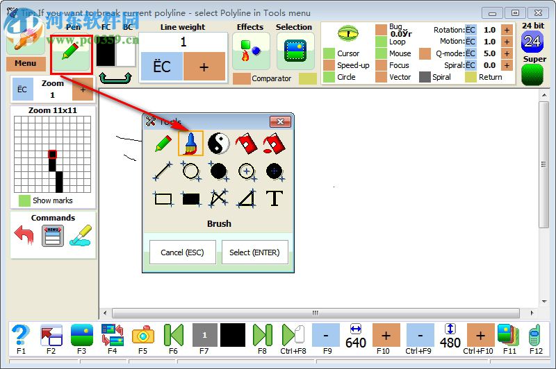Choose the empty rectangle tool
This screenshot has height=369, width=556.
(x=163, y=199)
